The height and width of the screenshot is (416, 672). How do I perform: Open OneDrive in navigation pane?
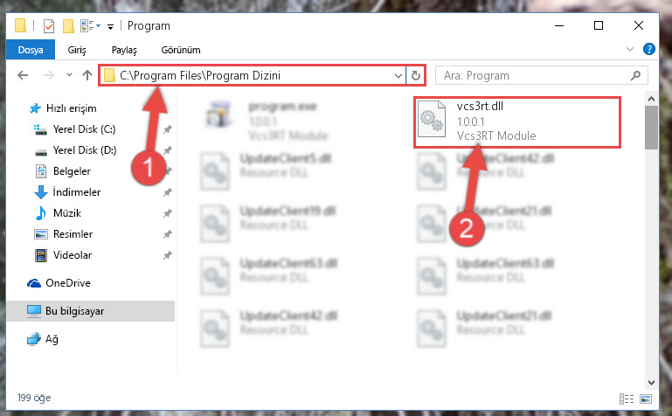click(x=67, y=283)
